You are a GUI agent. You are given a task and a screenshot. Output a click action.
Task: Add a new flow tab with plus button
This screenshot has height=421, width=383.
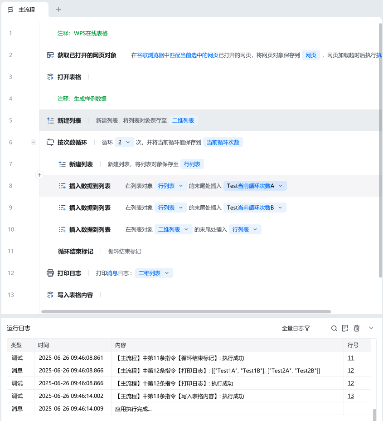tap(58, 10)
